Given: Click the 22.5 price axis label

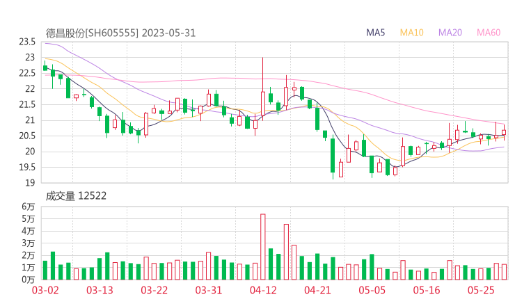Looking at the screenshot, I should (27, 73).
